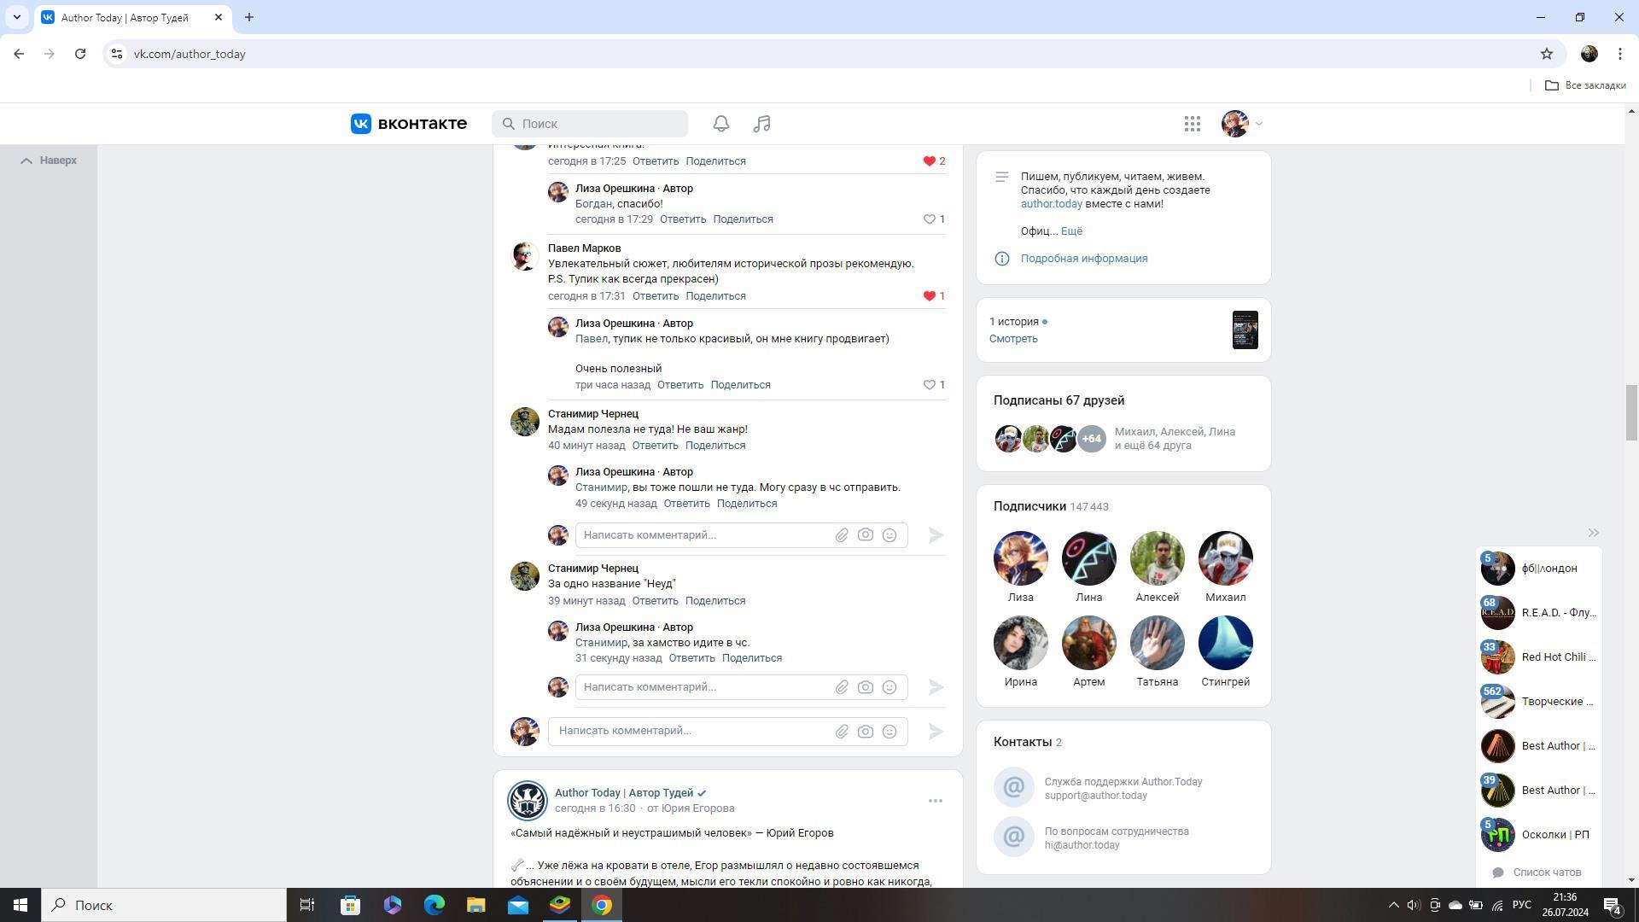The height and width of the screenshot is (922, 1639).
Task: Click Ответить under Stanimir's Неуд comment
Action: [655, 601]
